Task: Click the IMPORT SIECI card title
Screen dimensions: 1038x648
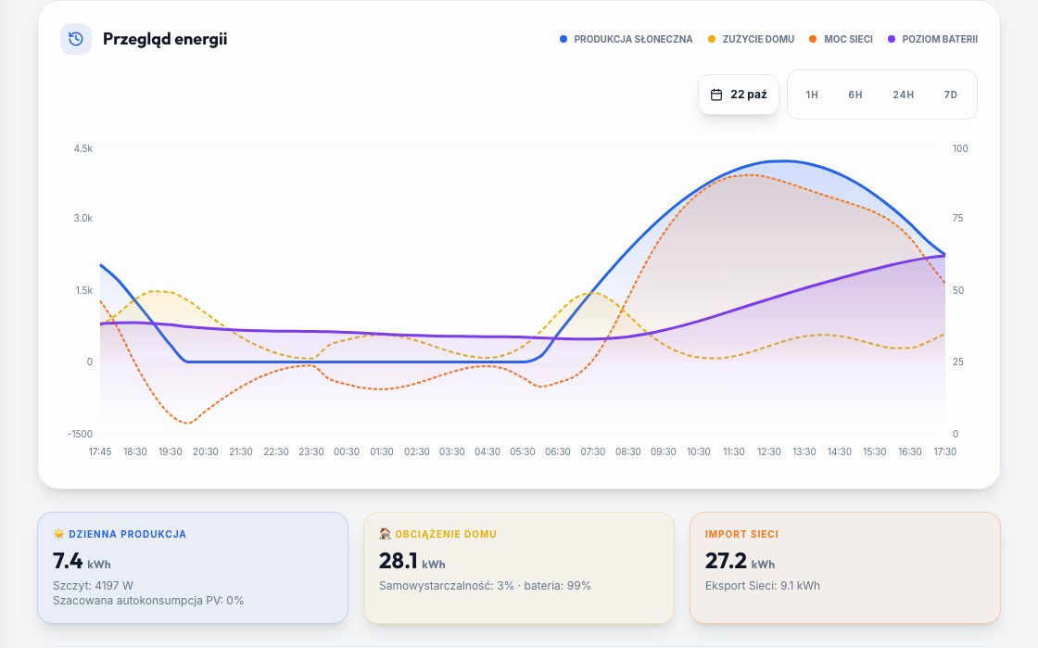Action: pyautogui.click(x=742, y=534)
